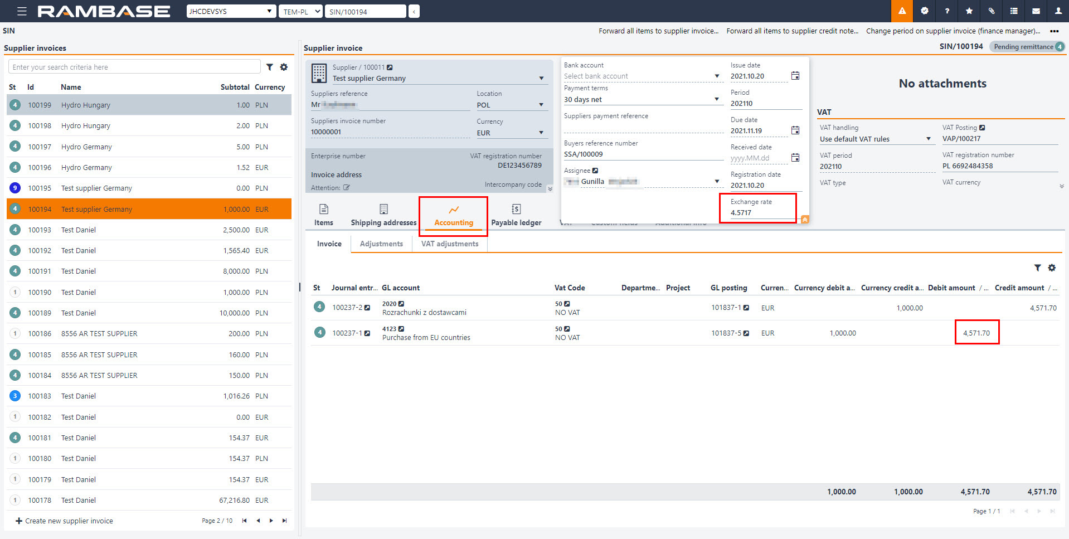The height and width of the screenshot is (539, 1069).
Task: Switch to the Payable ledger tab
Action: point(516,215)
